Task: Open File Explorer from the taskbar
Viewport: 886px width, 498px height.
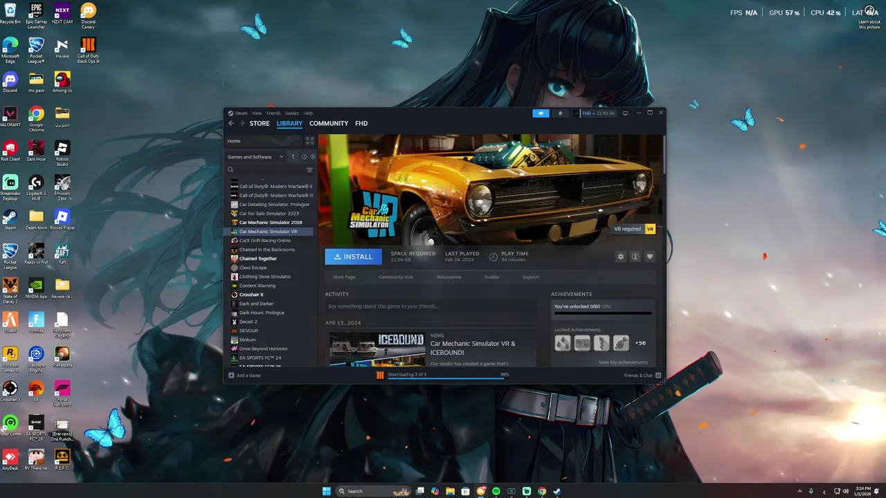Action: click(x=451, y=491)
